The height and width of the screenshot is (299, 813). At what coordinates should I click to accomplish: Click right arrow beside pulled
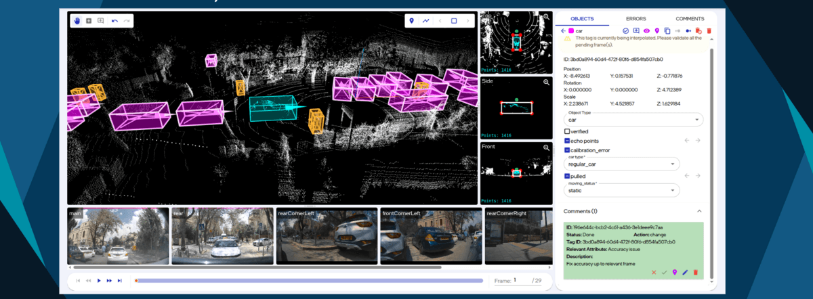click(698, 176)
